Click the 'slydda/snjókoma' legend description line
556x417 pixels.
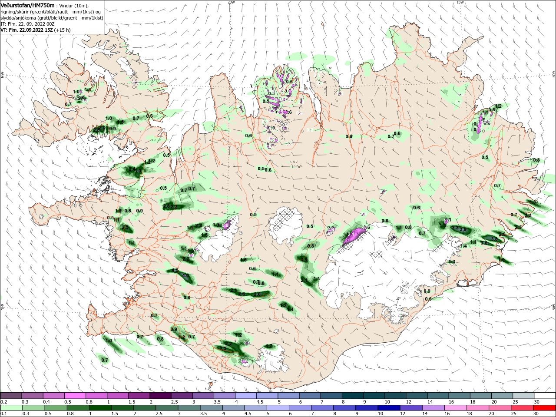[52, 18]
